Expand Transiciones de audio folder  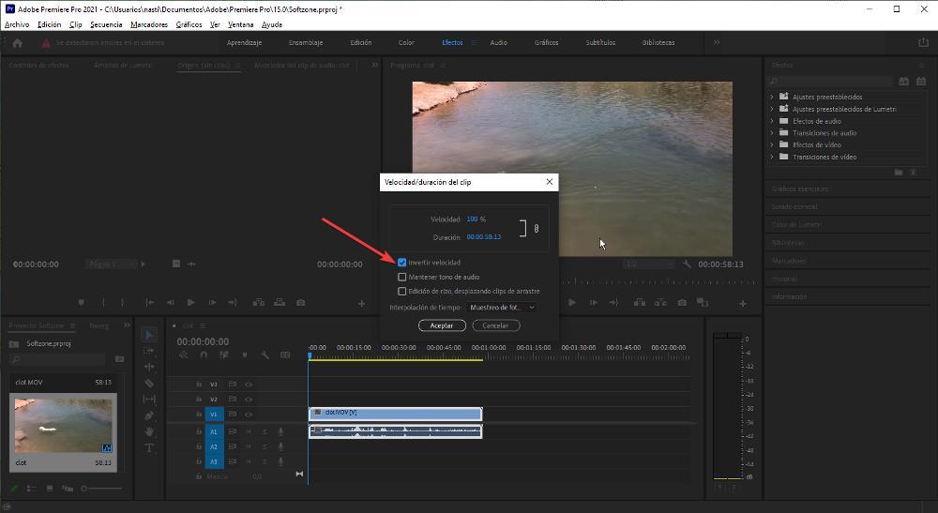tap(772, 133)
